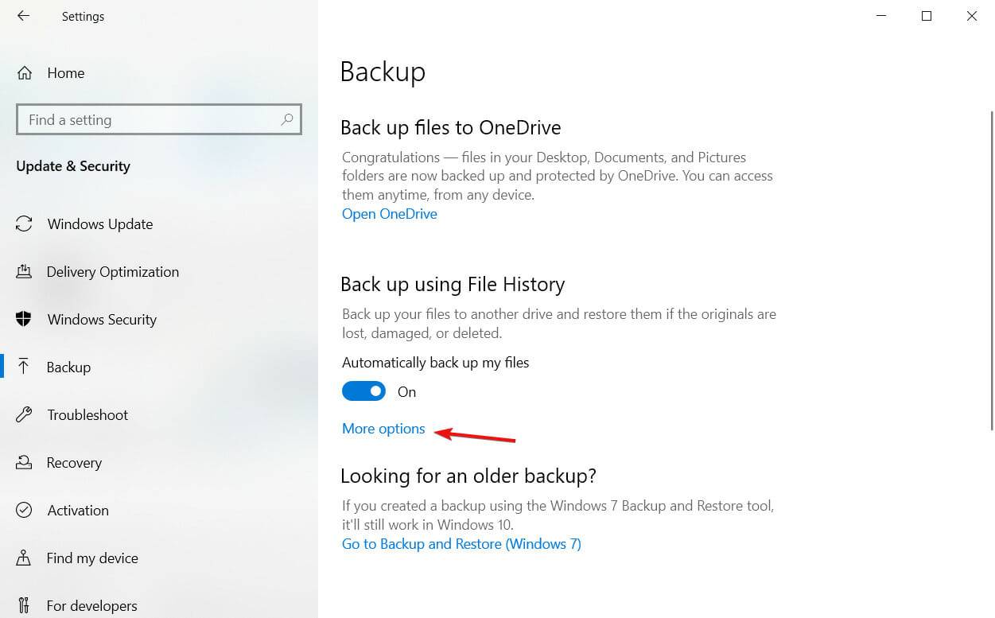Toggle the File History backup switch
The image size is (995, 618).
pyautogui.click(x=363, y=391)
